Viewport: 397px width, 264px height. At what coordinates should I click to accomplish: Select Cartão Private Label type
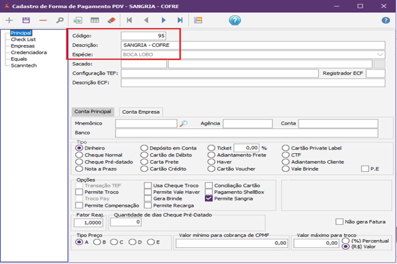tap(286, 148)
